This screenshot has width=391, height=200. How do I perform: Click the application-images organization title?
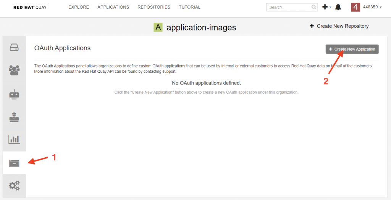(201, 27)
